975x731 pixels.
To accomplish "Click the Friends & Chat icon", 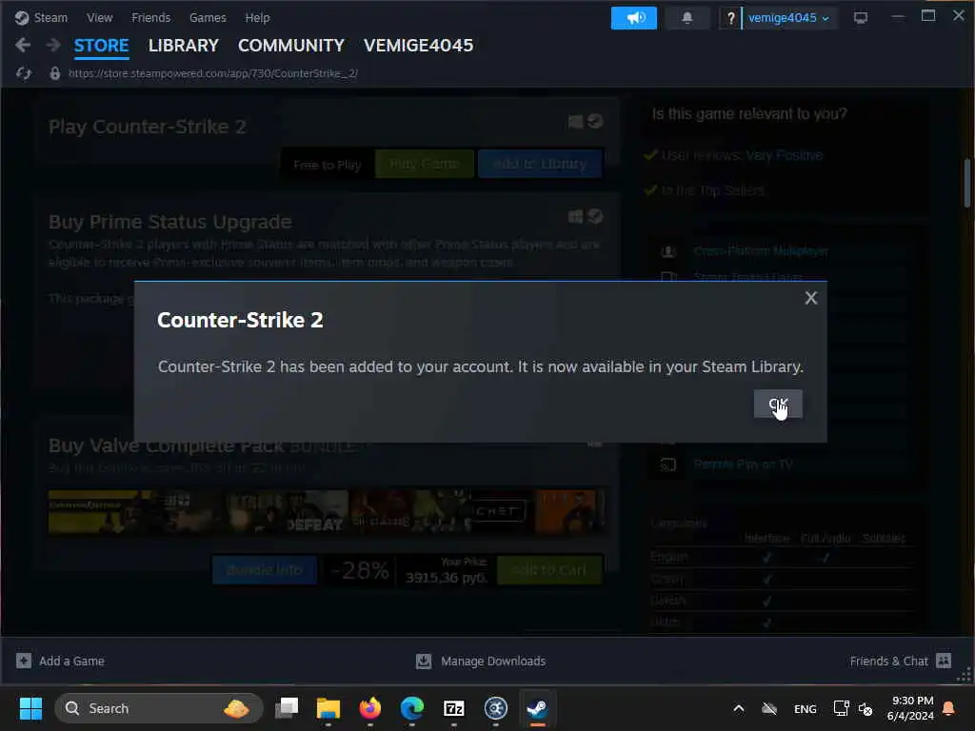I will tap(944, 661).
